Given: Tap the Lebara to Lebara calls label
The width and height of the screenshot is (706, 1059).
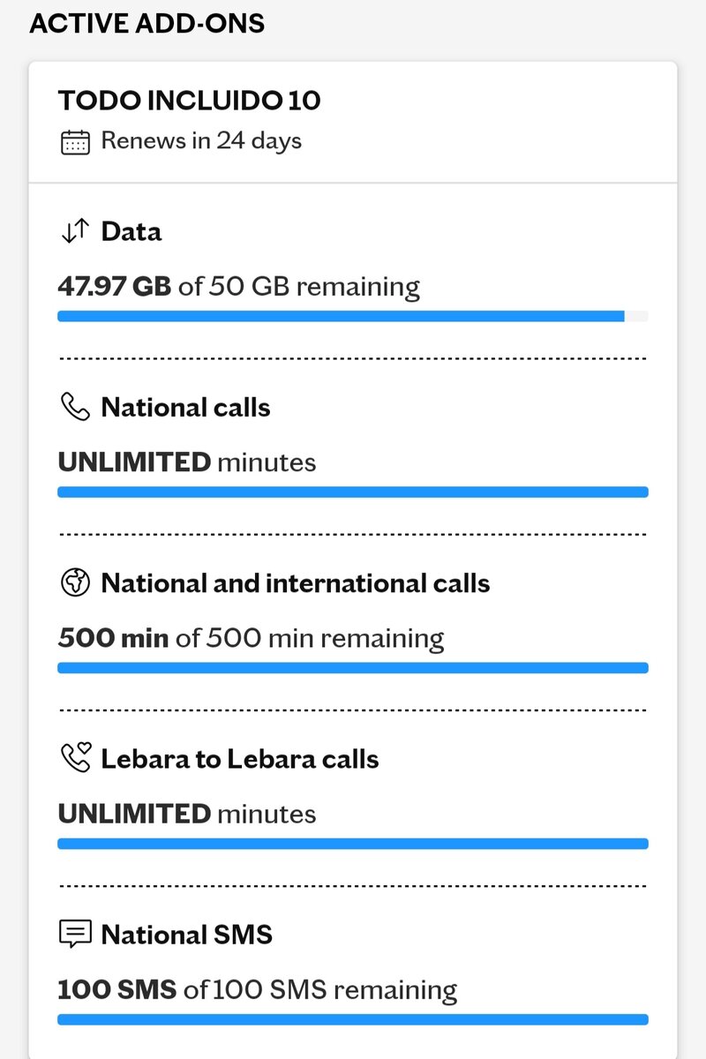Looking at the screenshot, I should [x=240, y=759].
